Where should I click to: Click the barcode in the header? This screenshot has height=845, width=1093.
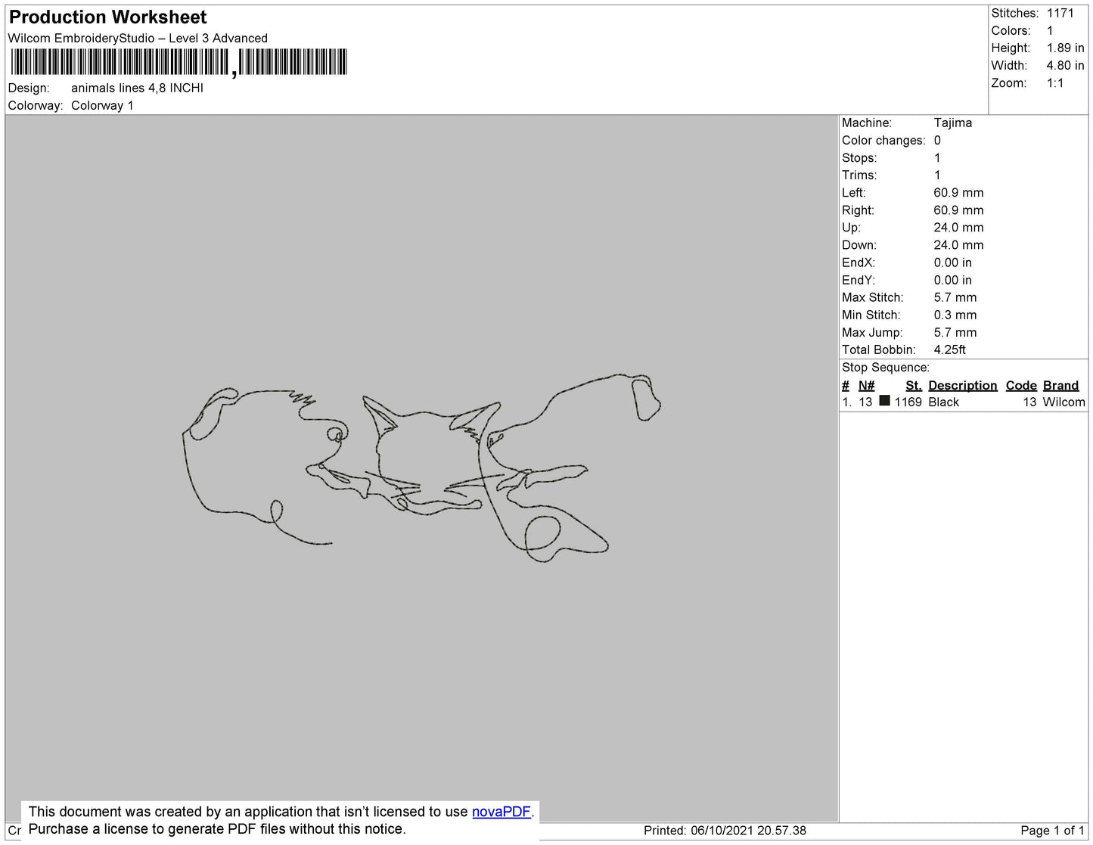pos(179,62)
